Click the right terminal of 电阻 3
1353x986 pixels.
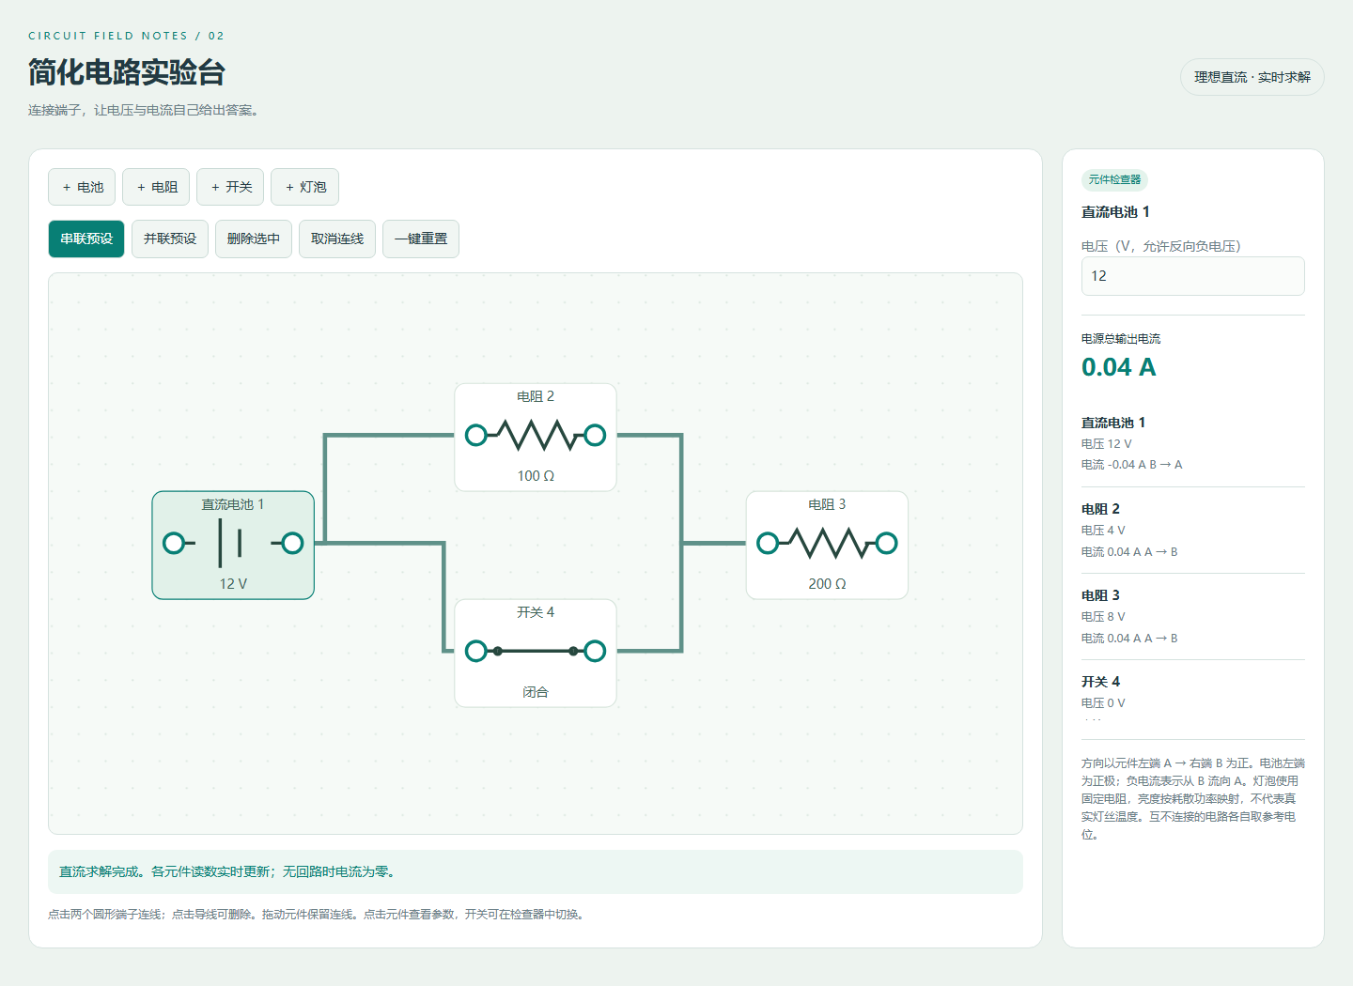[x=886, y=543]
